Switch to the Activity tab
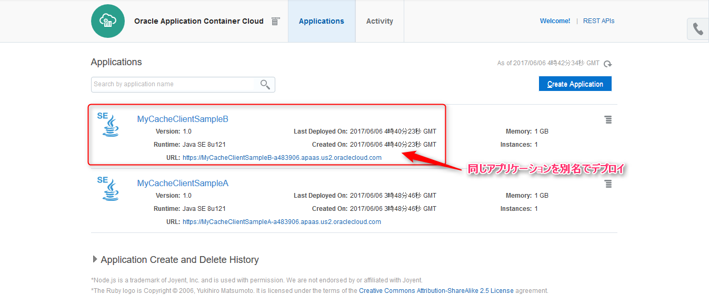 coord(380,21)
